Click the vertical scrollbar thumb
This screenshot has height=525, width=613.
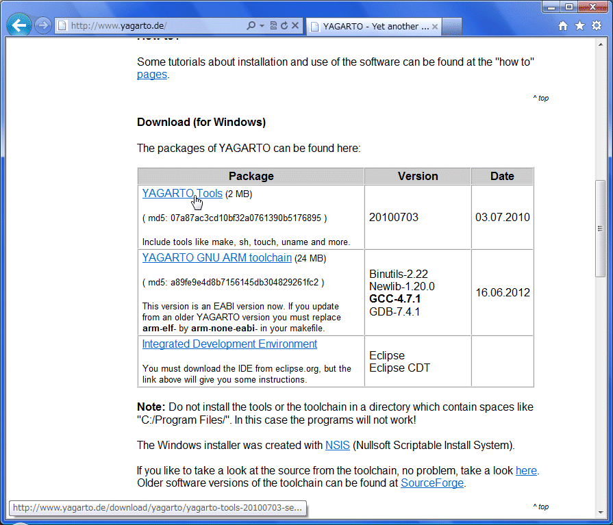tap(601, 229)
